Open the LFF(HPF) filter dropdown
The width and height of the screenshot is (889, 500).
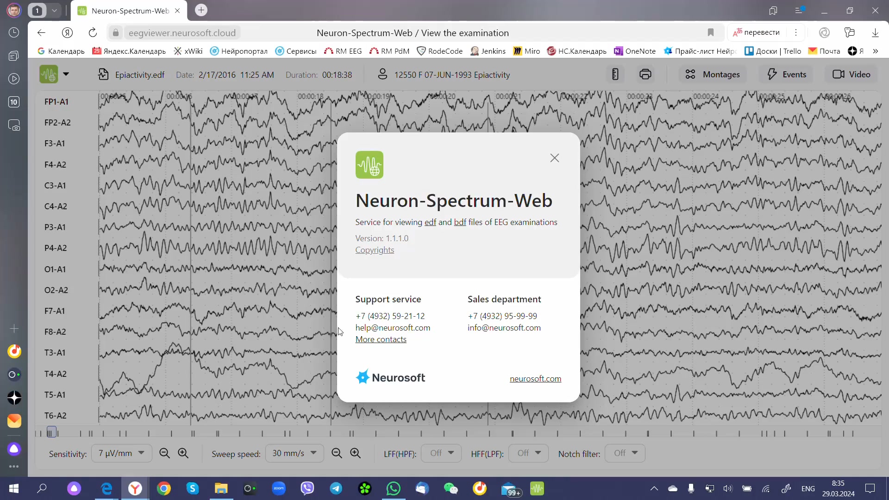coord(441,453)
